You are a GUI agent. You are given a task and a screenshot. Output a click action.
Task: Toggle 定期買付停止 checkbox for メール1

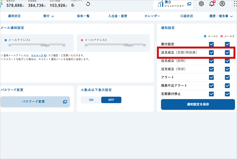(x=211, y=94)
